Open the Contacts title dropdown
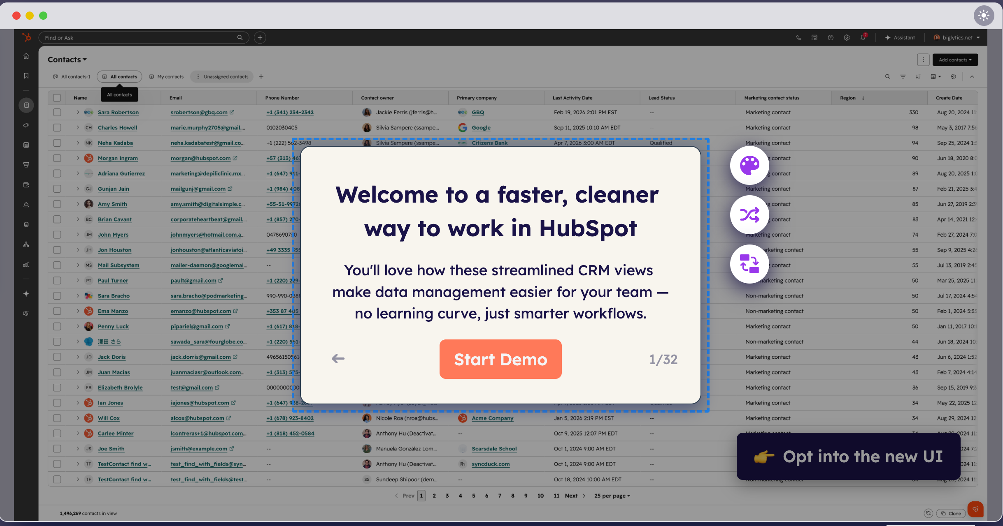 tap(67, 60)
